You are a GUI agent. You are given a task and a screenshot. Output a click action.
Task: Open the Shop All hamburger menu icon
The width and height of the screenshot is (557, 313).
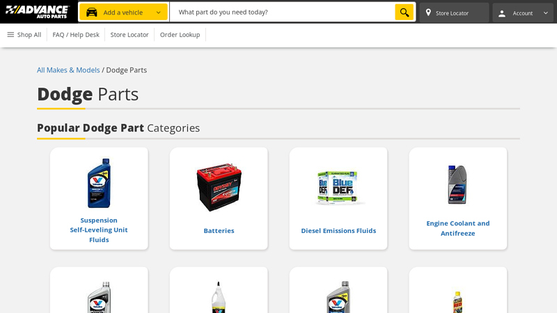10,35
